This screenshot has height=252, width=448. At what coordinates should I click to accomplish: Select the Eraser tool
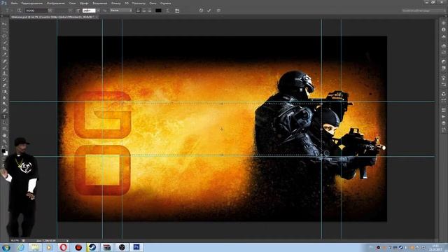(x=5, y=85)
